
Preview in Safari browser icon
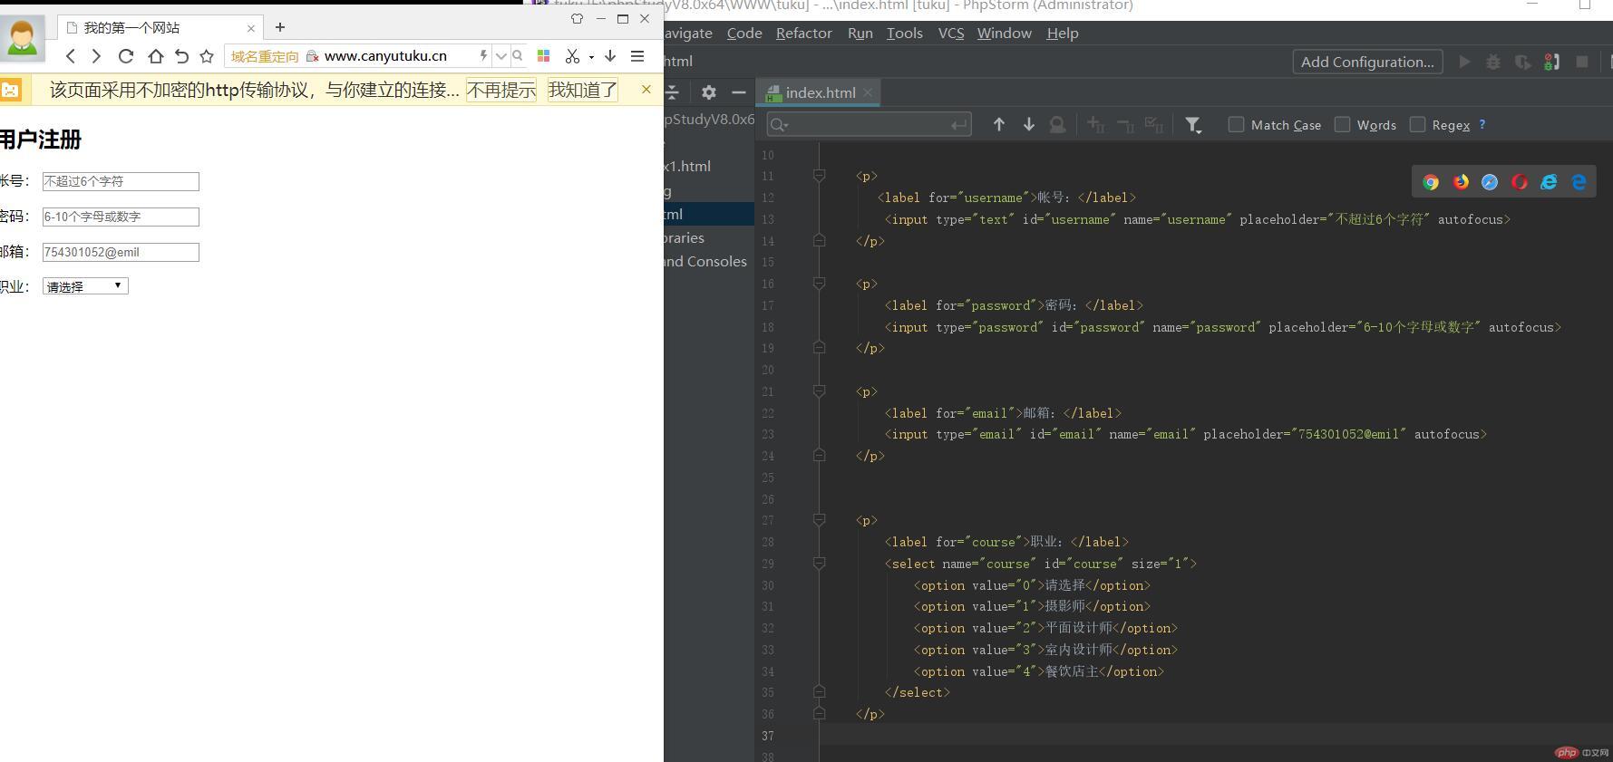tap(1490, 182)
